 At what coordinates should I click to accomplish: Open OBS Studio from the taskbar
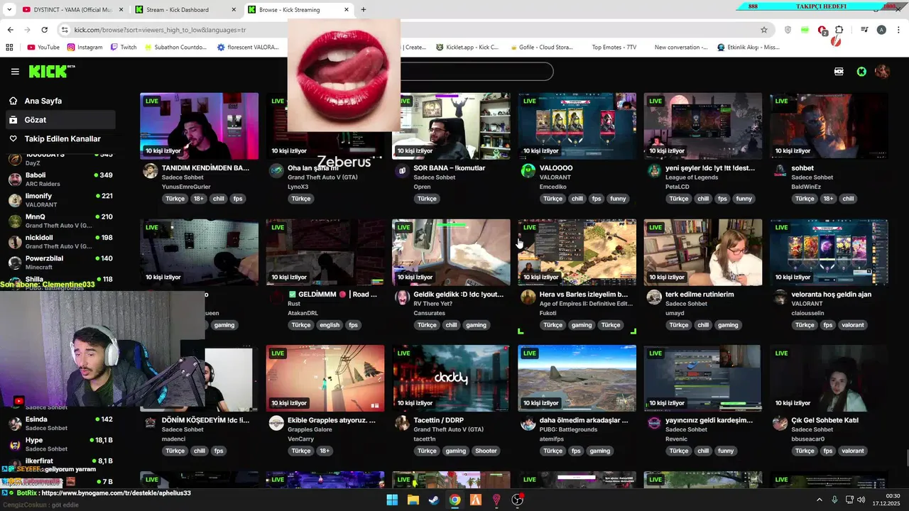pyautogui.click(x=518, y=500)
